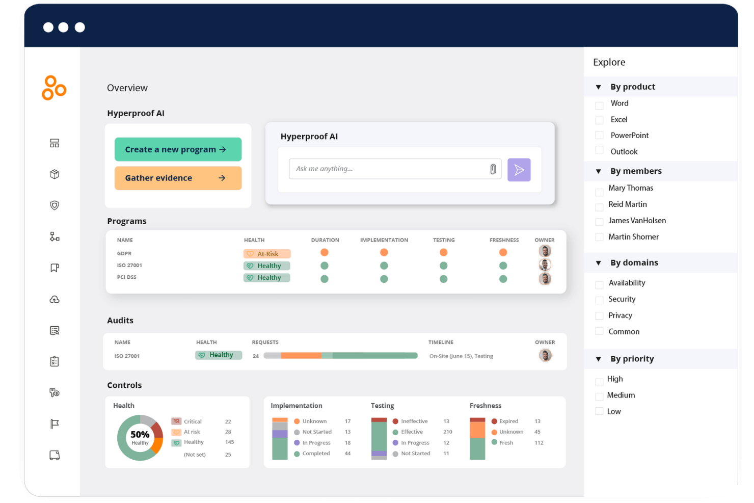Select the bookmark Labels icon in sidebar
Image resolution: width=754 pixels, height=503 pixels.
tap(54, 267)
